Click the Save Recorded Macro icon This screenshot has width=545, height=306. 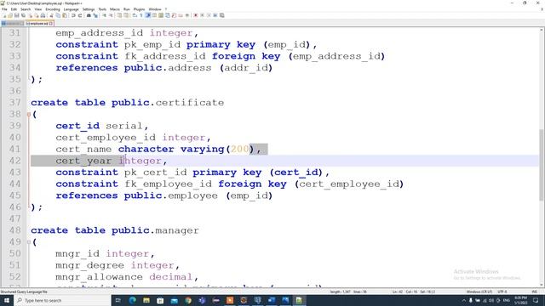222,15
